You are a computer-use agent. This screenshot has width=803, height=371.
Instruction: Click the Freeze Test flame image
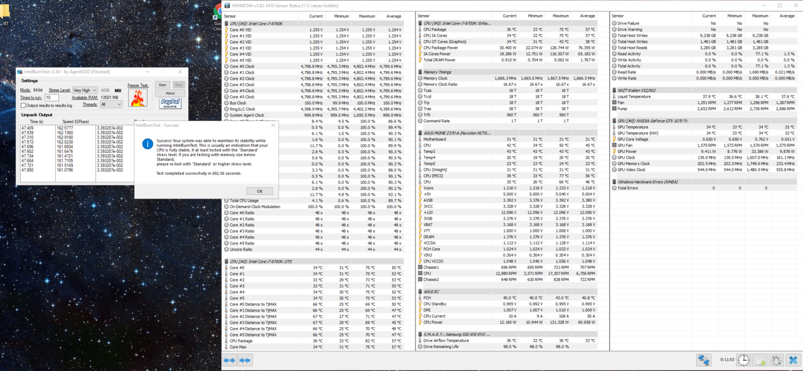click(x=137, y=97)
